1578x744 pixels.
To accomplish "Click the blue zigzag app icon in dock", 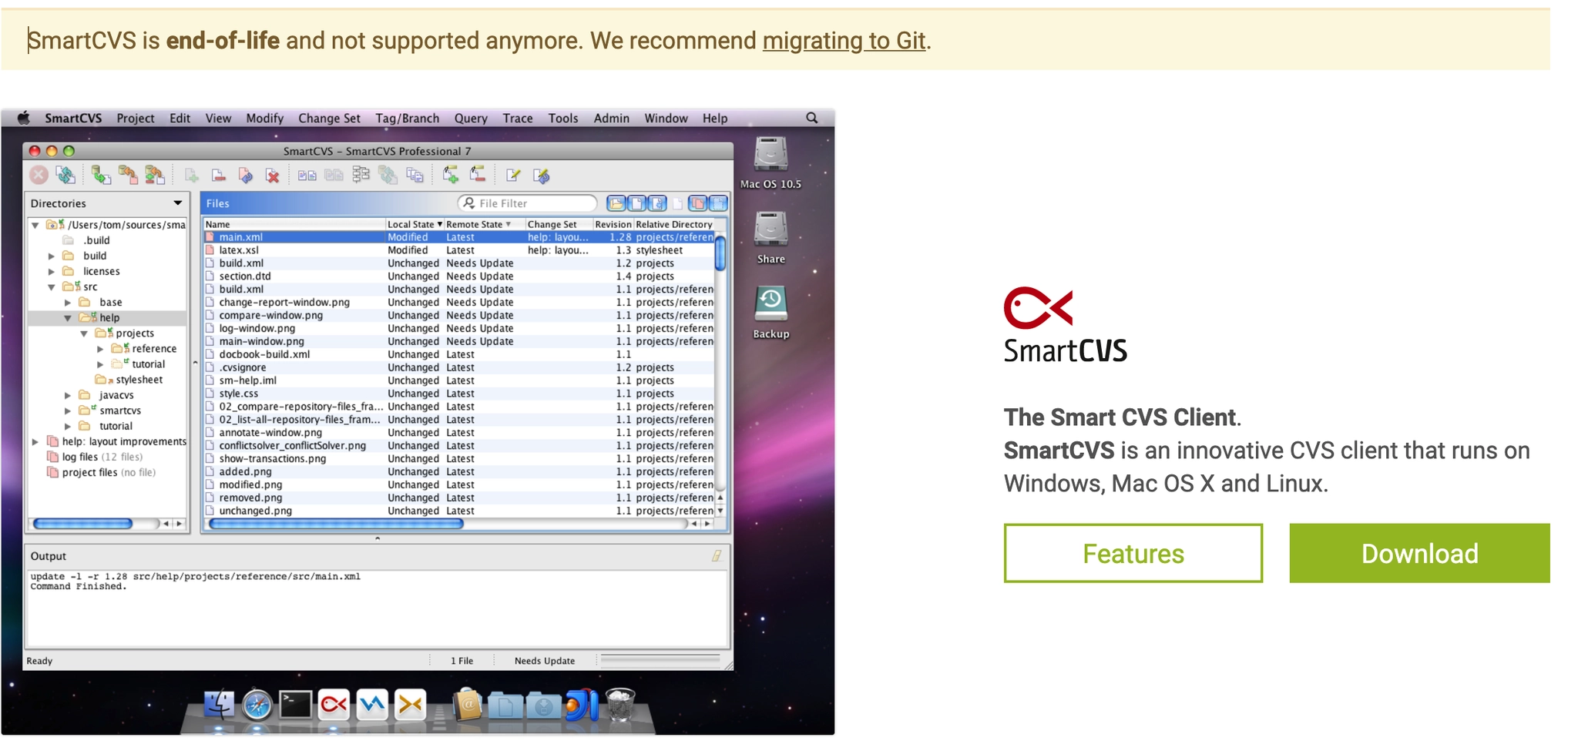I will coord(372,704).
